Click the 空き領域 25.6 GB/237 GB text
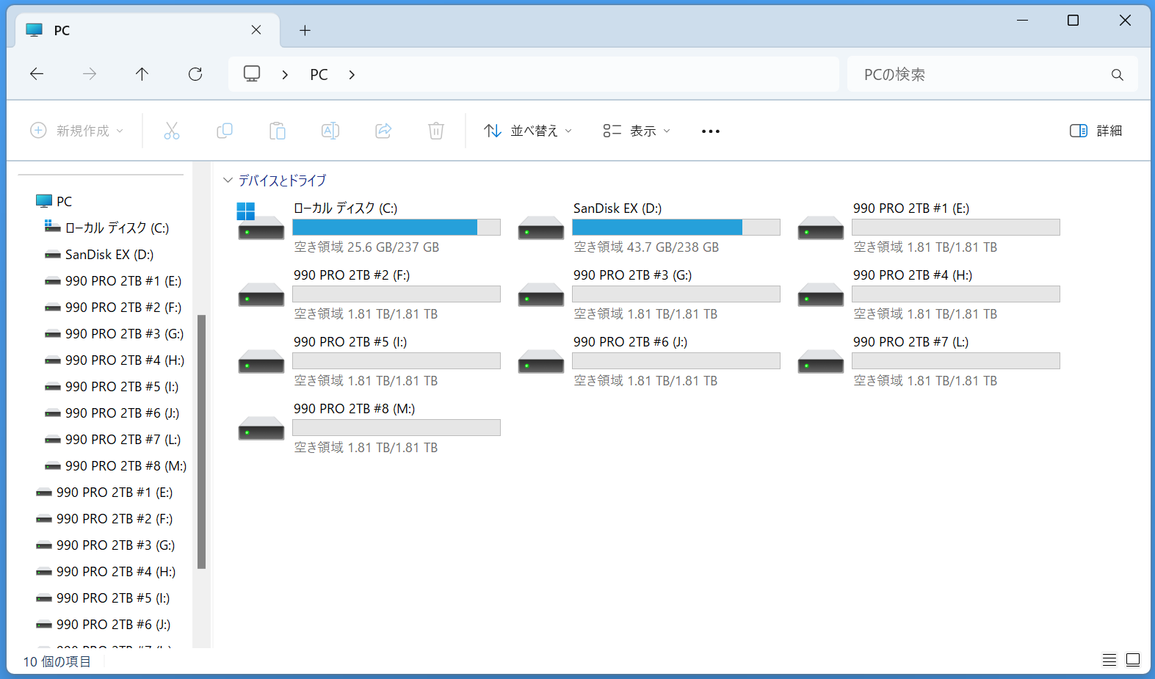The width and height of the screenshot is (1155, 679). 366,247
